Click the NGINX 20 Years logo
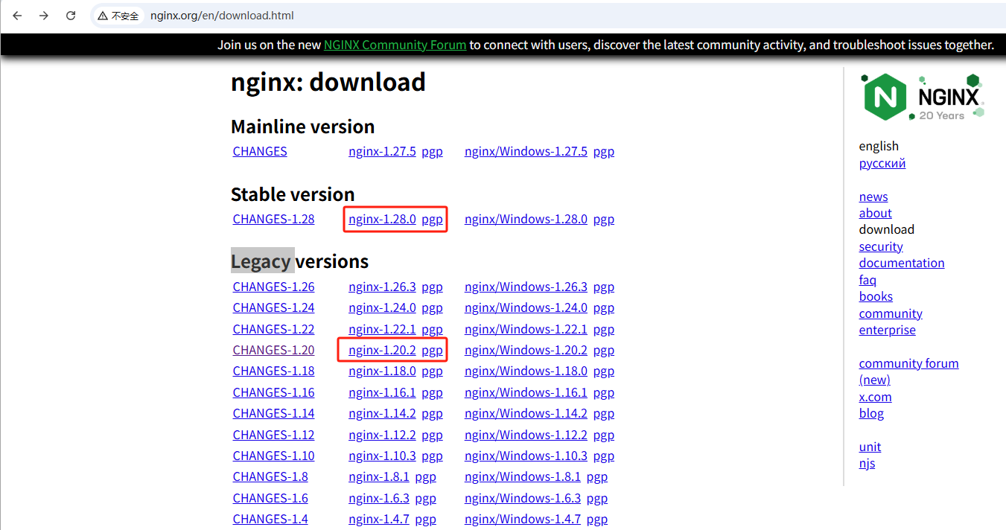1006x530 pixels. pyautogui.click(x=924, y=97)
